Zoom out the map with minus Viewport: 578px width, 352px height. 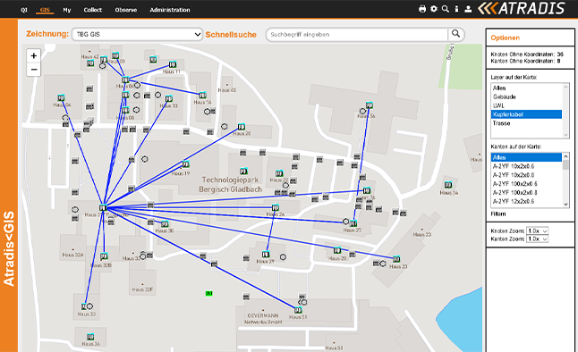click(33, 69)
